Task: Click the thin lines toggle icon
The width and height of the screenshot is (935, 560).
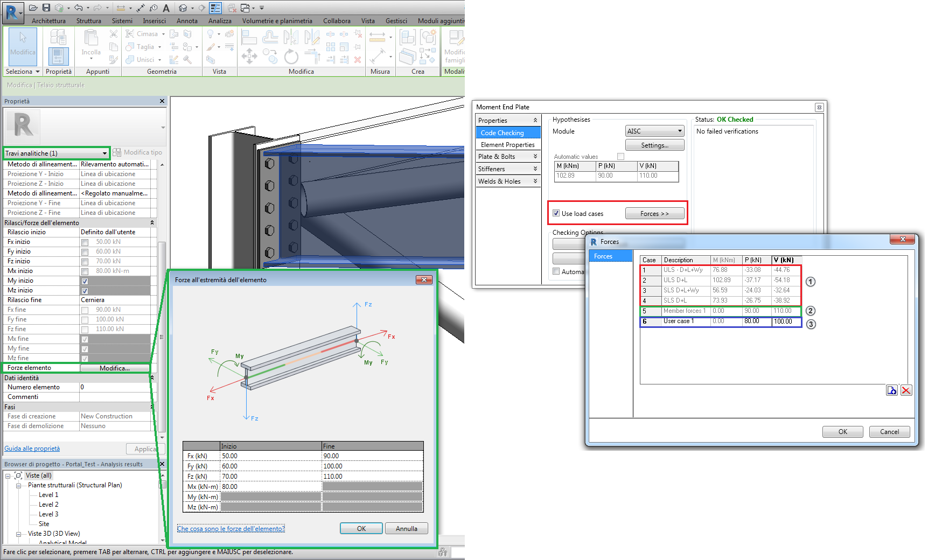Action: point(215,8)
